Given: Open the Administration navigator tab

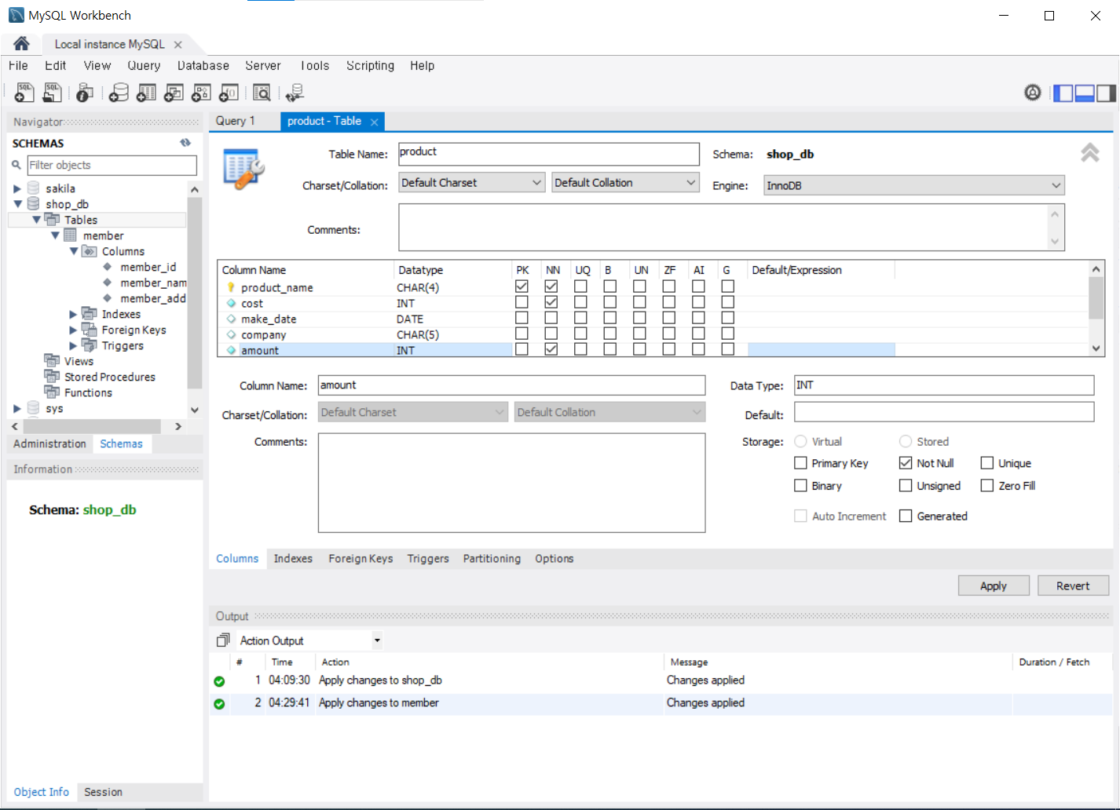Looking at the screenshot, I should (49, 443).
